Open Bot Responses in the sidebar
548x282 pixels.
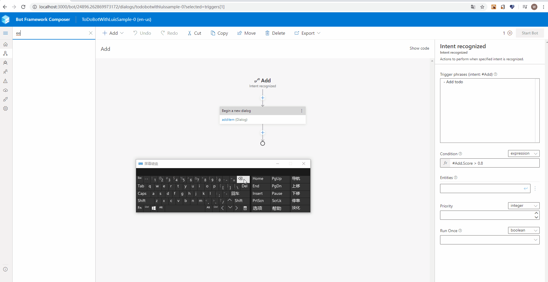point(5,63)
